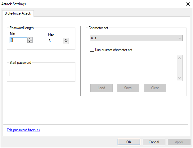Click the Clear button

155,88
